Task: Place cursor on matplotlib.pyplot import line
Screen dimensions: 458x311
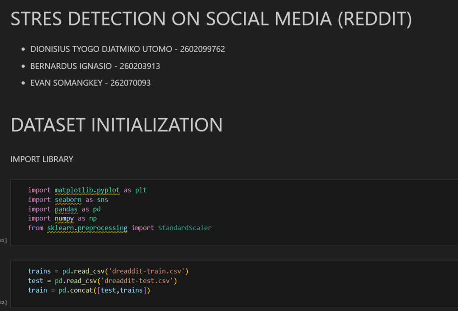Action: [87, 190]
